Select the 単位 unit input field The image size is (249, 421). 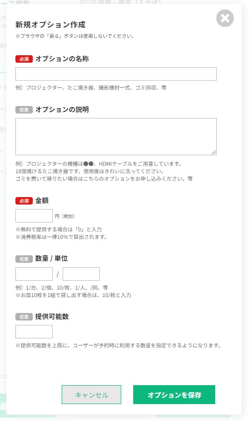81,274
